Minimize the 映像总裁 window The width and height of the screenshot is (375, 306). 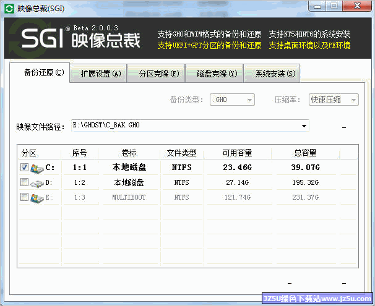point(317,6)
